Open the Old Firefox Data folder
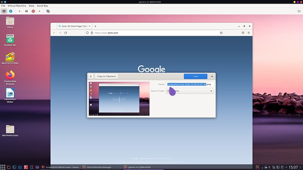Screen dimensions: 303x170 10,131
